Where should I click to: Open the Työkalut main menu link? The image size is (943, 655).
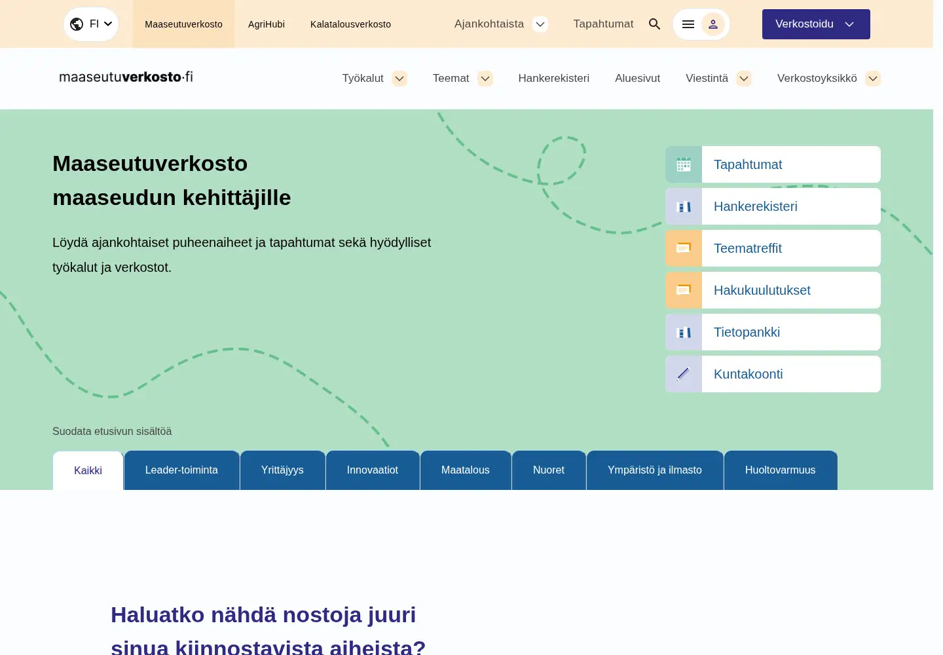click(363, 79)
